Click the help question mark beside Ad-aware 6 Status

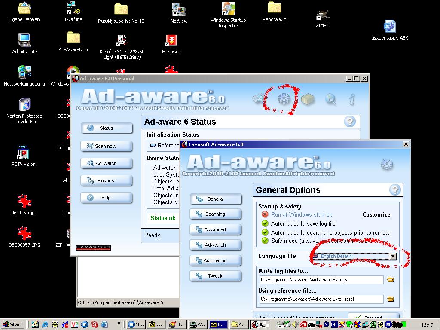pos(350,122)
